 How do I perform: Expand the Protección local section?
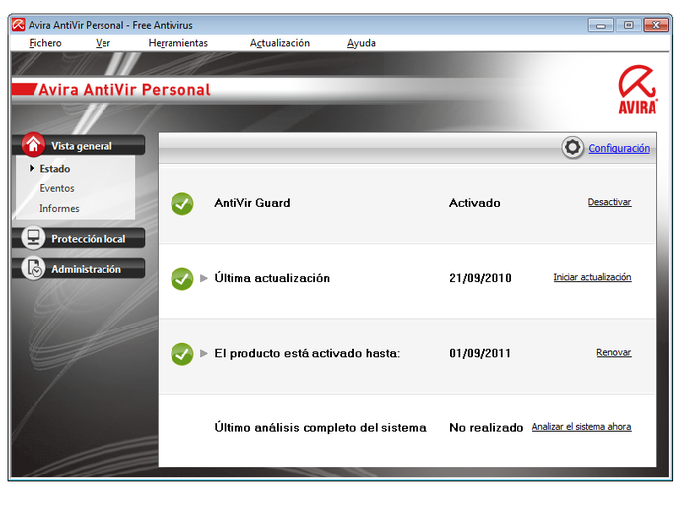coord(89,239)
